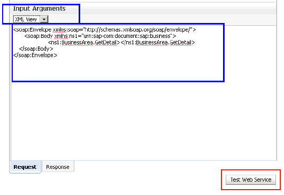The width and height of the screenshot is (284, 195).
Task: Click the soap:Body xmlns:ns1 line
Action: point(100,36)
